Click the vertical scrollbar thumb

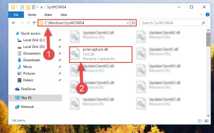point(208,40)
